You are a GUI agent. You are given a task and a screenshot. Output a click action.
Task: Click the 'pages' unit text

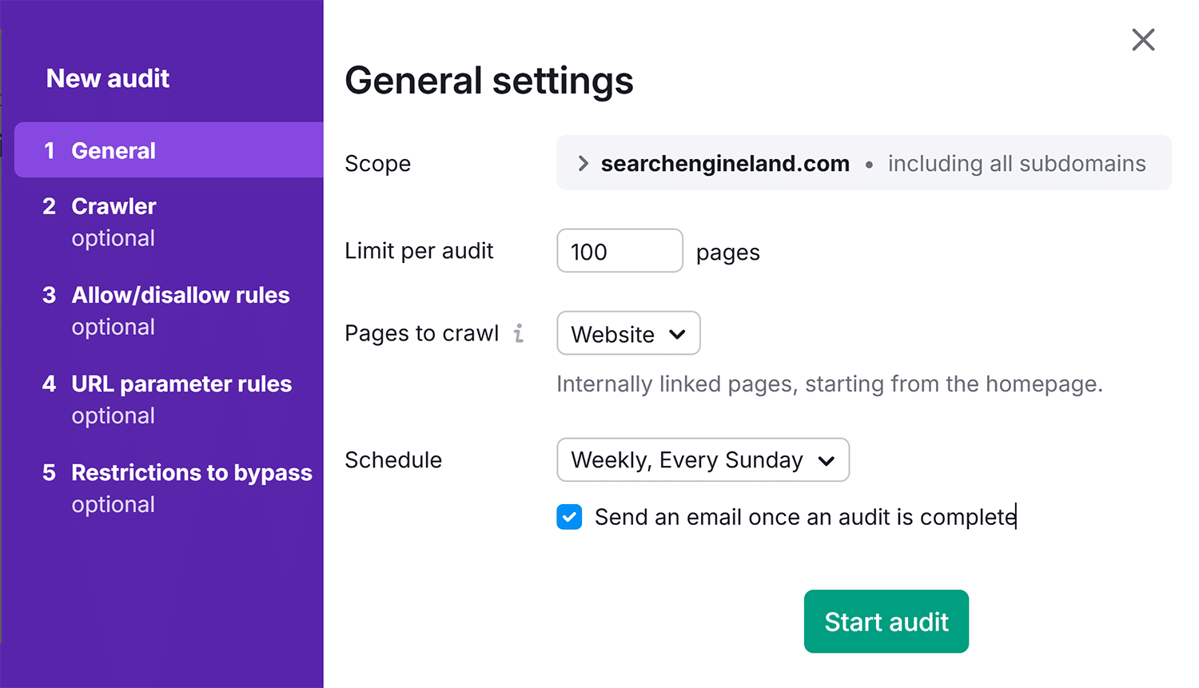click(x=728, y=253)
